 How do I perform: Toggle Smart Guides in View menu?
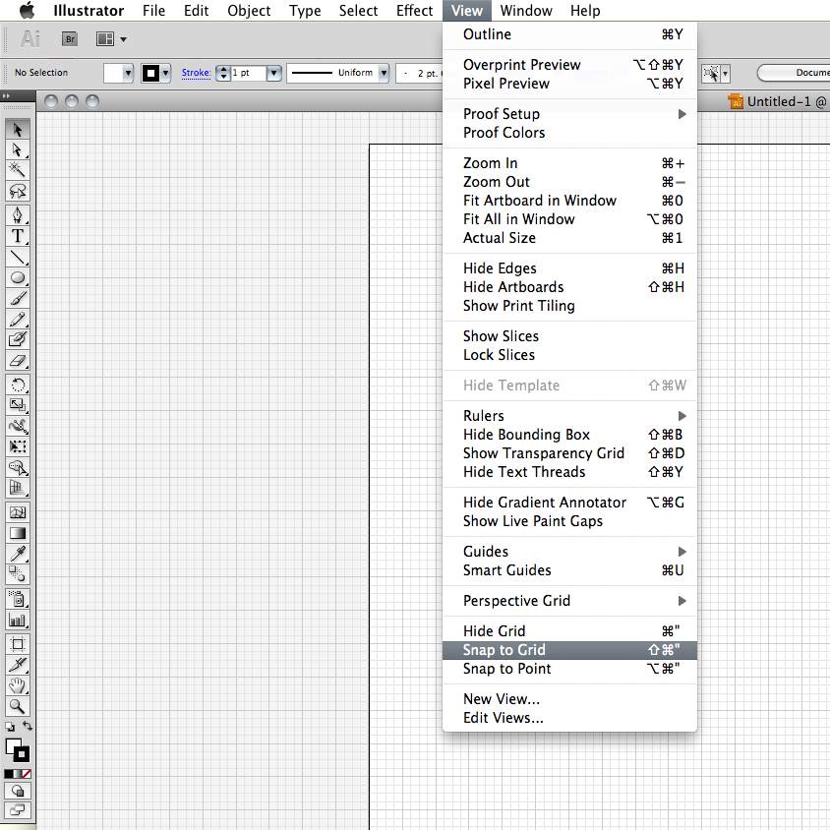569,570
